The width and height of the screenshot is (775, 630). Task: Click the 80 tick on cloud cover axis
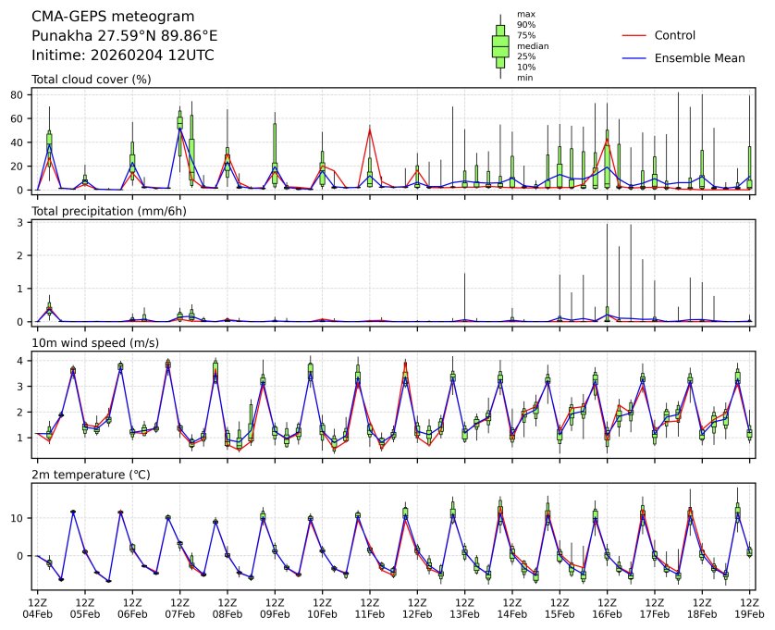(x=20, y=94)
